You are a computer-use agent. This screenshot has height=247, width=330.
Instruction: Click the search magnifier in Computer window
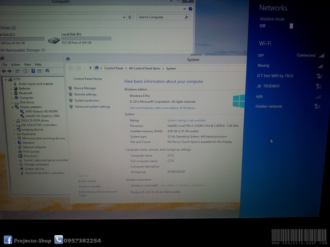click(186, 17)
